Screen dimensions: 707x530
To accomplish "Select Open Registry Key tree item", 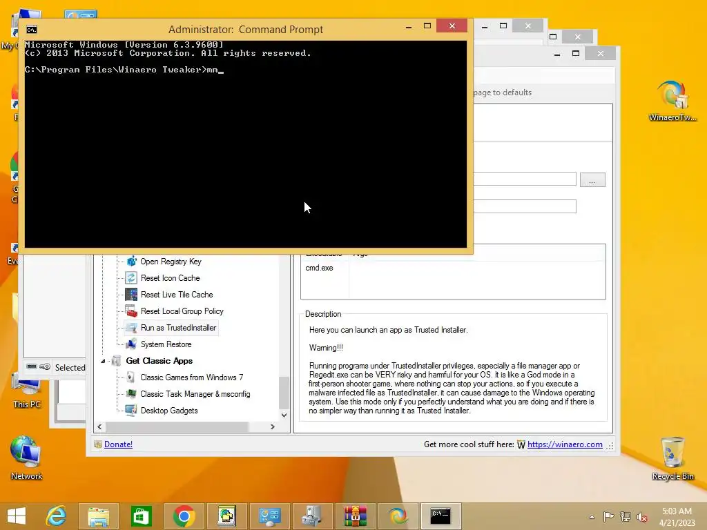I will pyautogui.click(x=171, y=262).
